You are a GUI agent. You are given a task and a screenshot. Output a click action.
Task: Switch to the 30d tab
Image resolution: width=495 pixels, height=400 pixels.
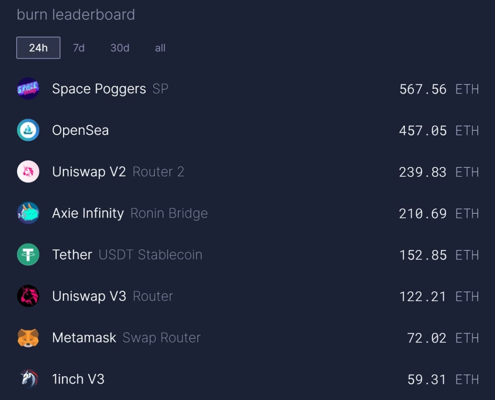(120, 48)
